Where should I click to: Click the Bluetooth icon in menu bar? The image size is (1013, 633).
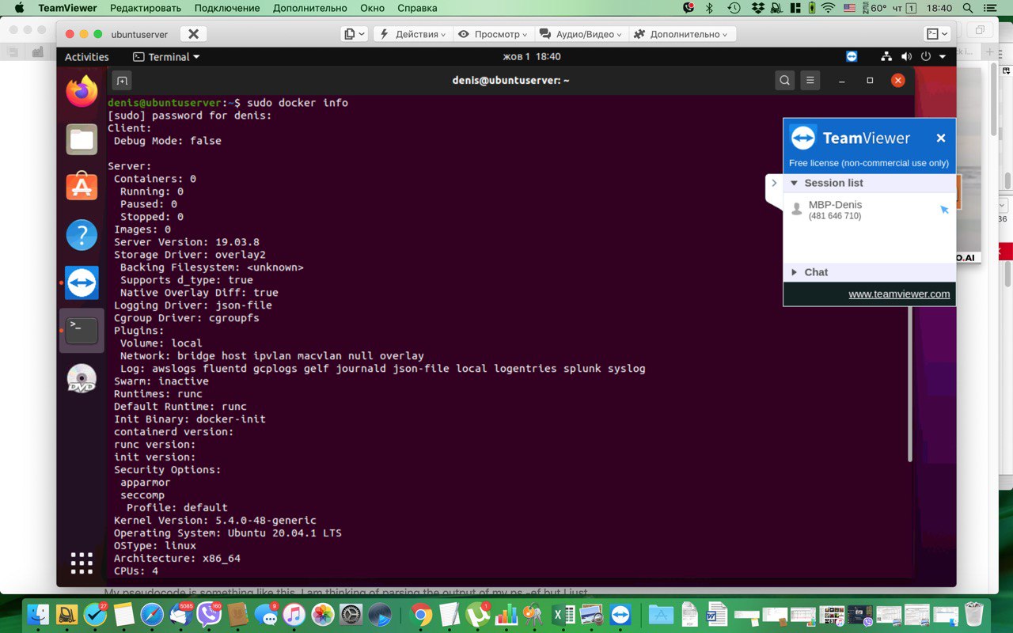[x=709, y=8]
